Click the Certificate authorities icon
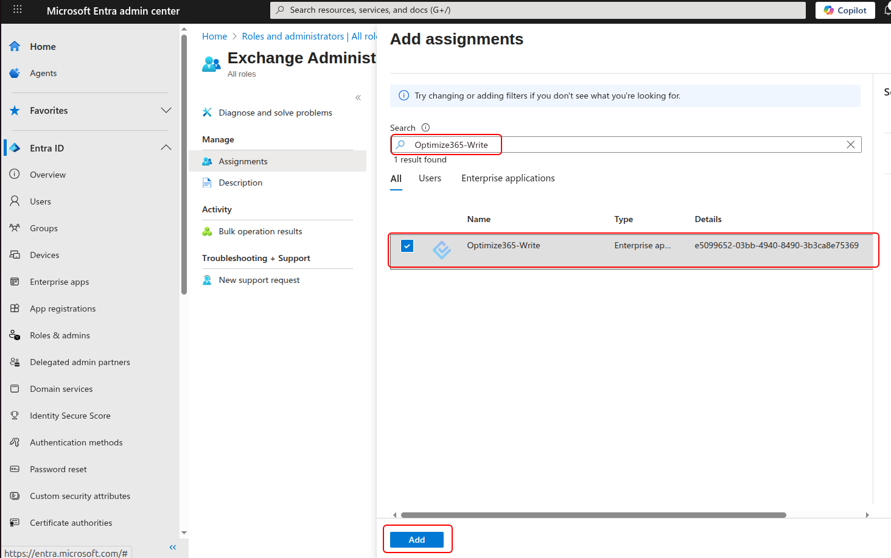Screen dimensions: 891x558 pos(15,523)
